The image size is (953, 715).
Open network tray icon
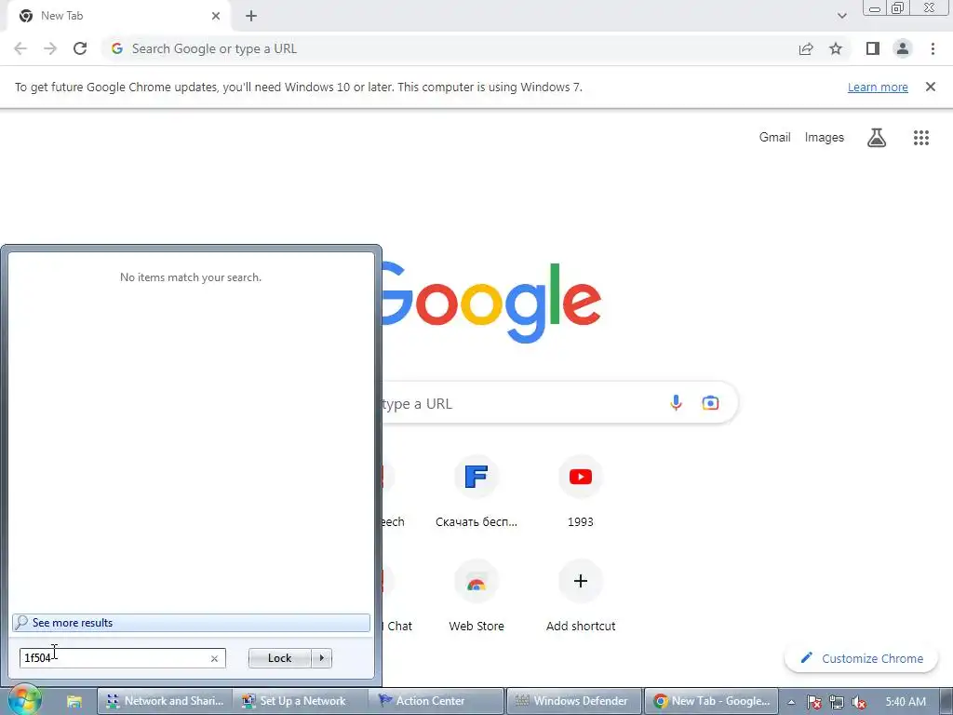pyautogui.click(x=837, y=702)
